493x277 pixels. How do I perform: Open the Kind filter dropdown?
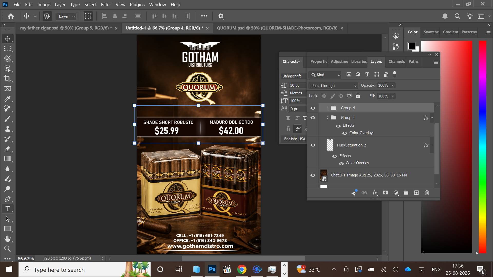[x=325, y=75]
